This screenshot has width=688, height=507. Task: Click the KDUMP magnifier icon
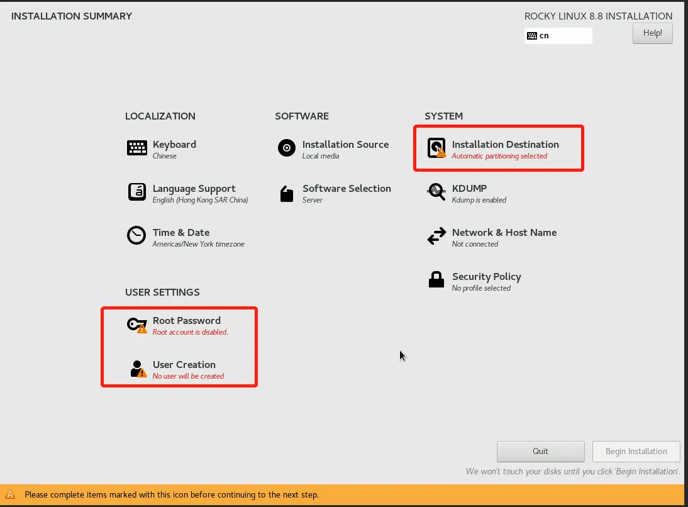pos(436,192)
